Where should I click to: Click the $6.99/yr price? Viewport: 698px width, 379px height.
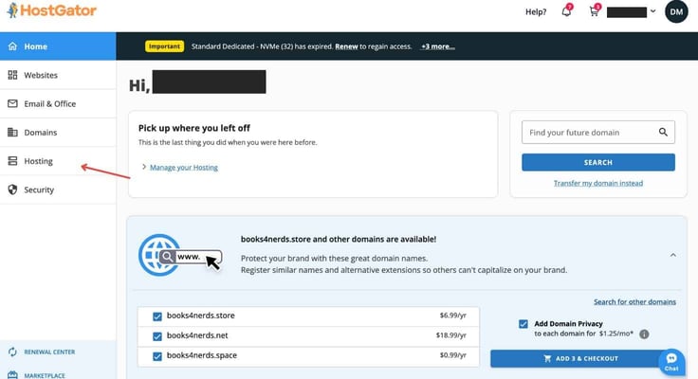click(452, 316)
